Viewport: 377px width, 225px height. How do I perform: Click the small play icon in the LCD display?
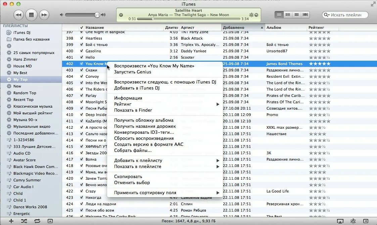[x=121, y=15]
